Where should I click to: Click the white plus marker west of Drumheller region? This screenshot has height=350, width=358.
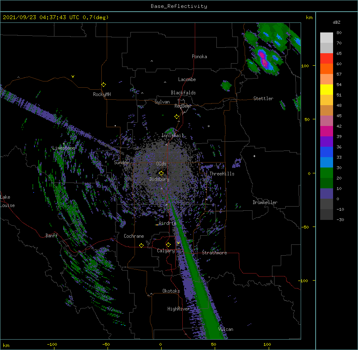point(254,156)
